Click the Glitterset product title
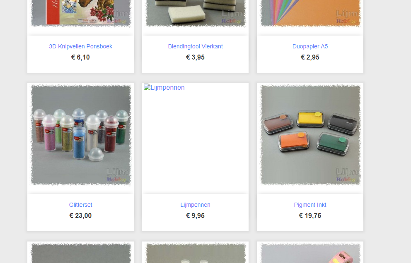The width and height of the screenshot is (411, 263). click(80, 205)
